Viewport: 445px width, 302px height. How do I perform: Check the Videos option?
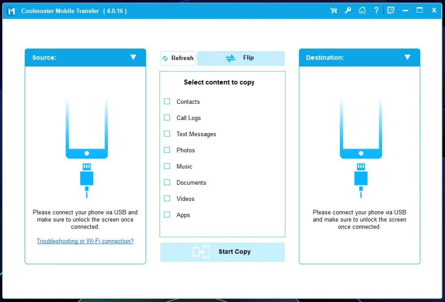[x=167, y=198]
